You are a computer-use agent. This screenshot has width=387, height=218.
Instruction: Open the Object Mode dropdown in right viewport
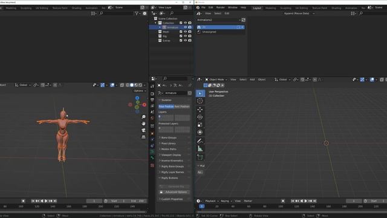(x=216, y=79)
